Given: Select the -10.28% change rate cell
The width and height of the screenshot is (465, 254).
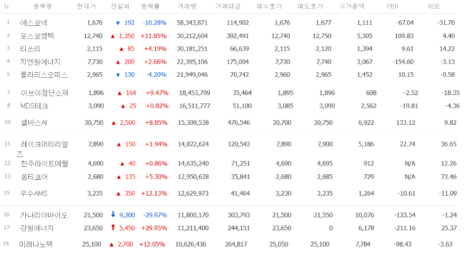Looking at the screenshot, I should tap(154, 23).
